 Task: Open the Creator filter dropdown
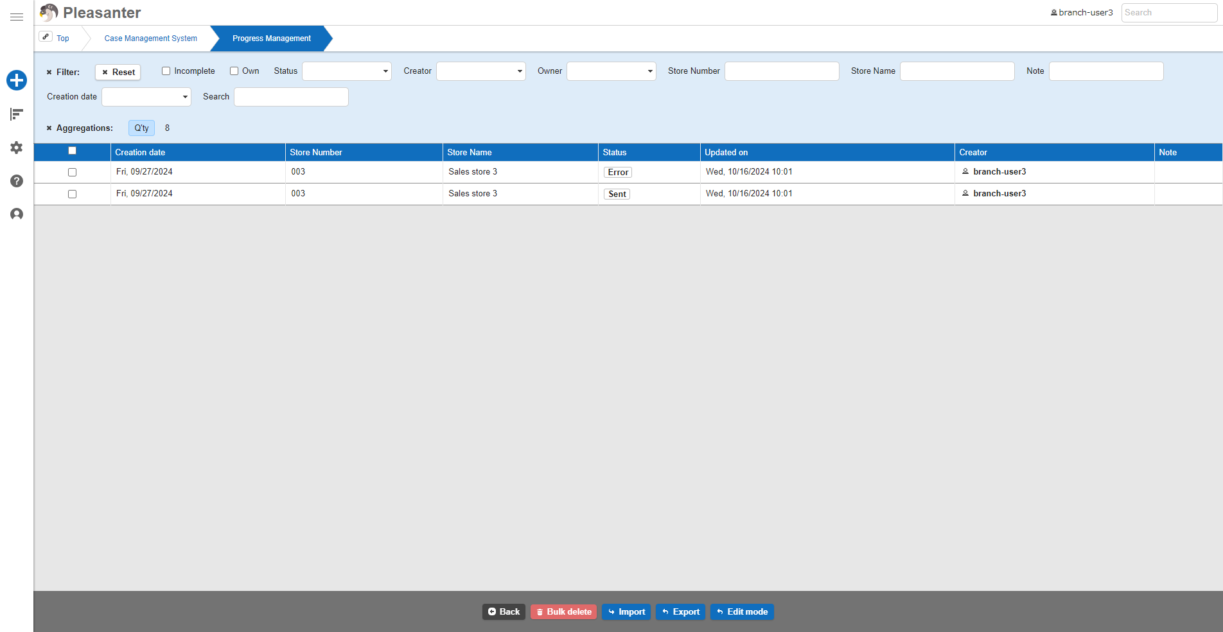click(481, 71)
